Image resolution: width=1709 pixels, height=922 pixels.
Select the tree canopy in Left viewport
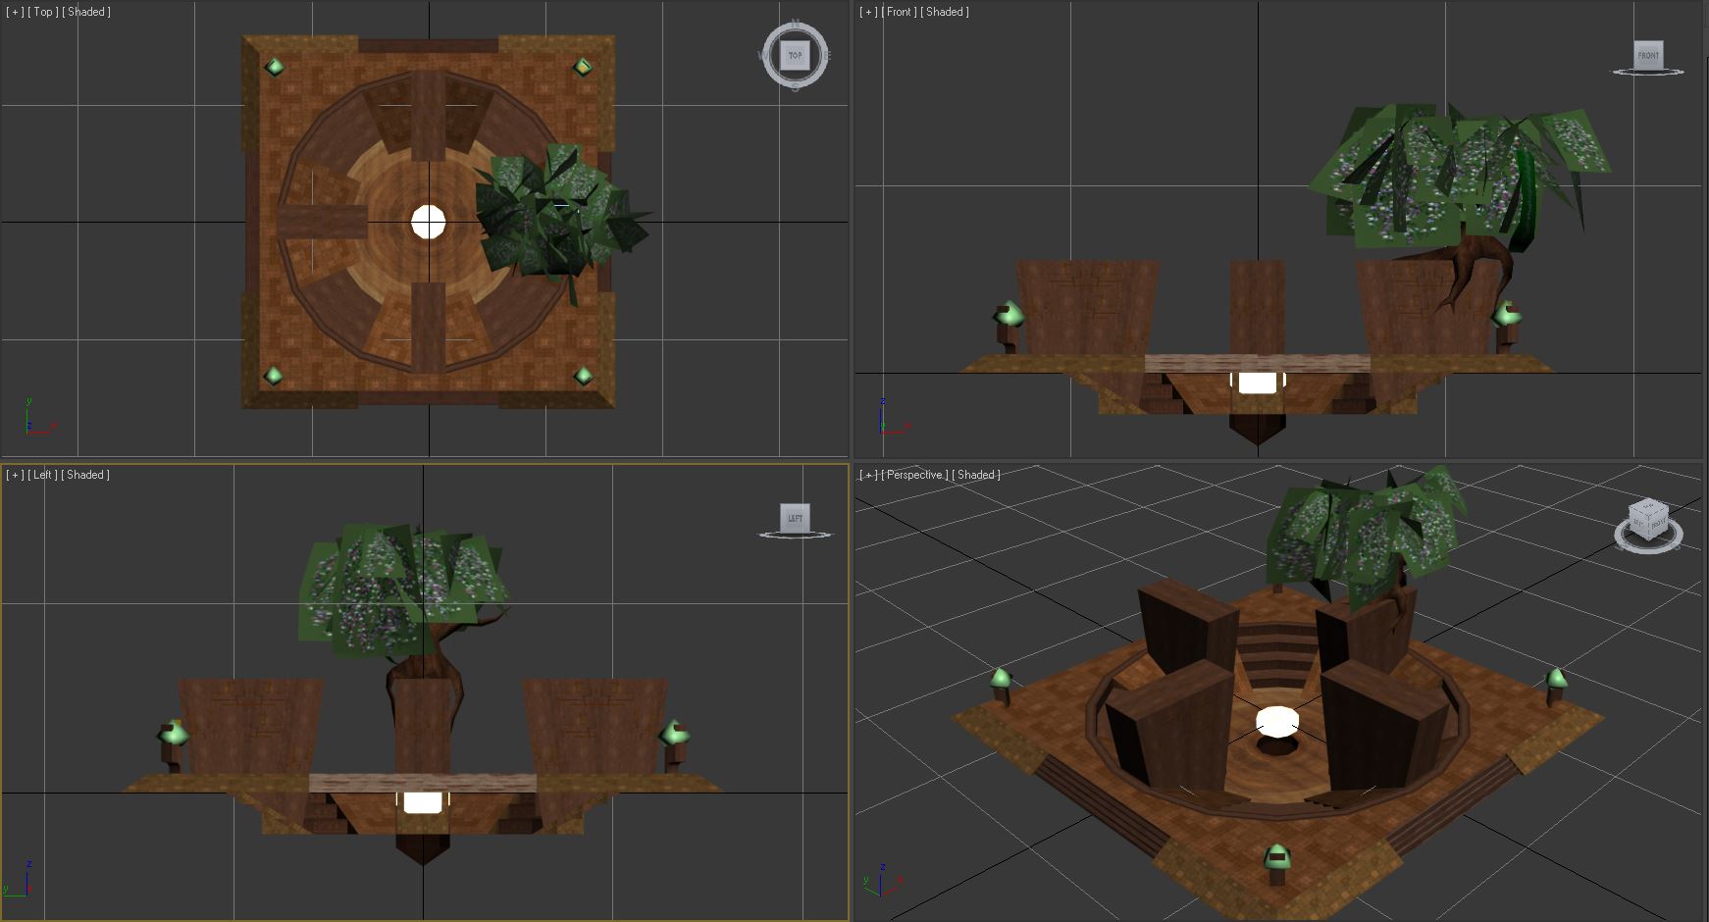click(402, 589)
